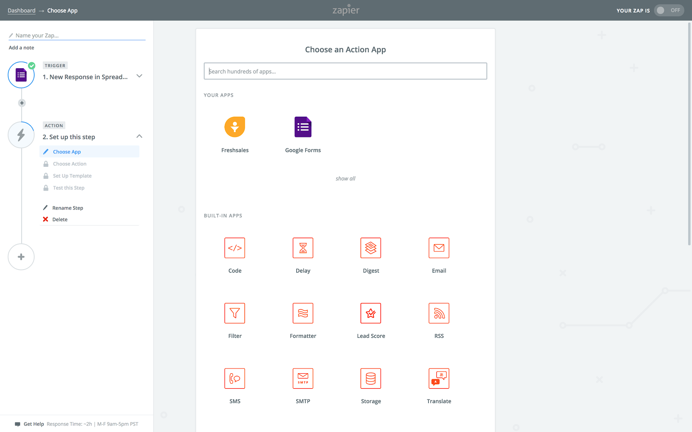Choose the Formatter built-in app
Screen dimensions: 692x432
click(303, 313)
